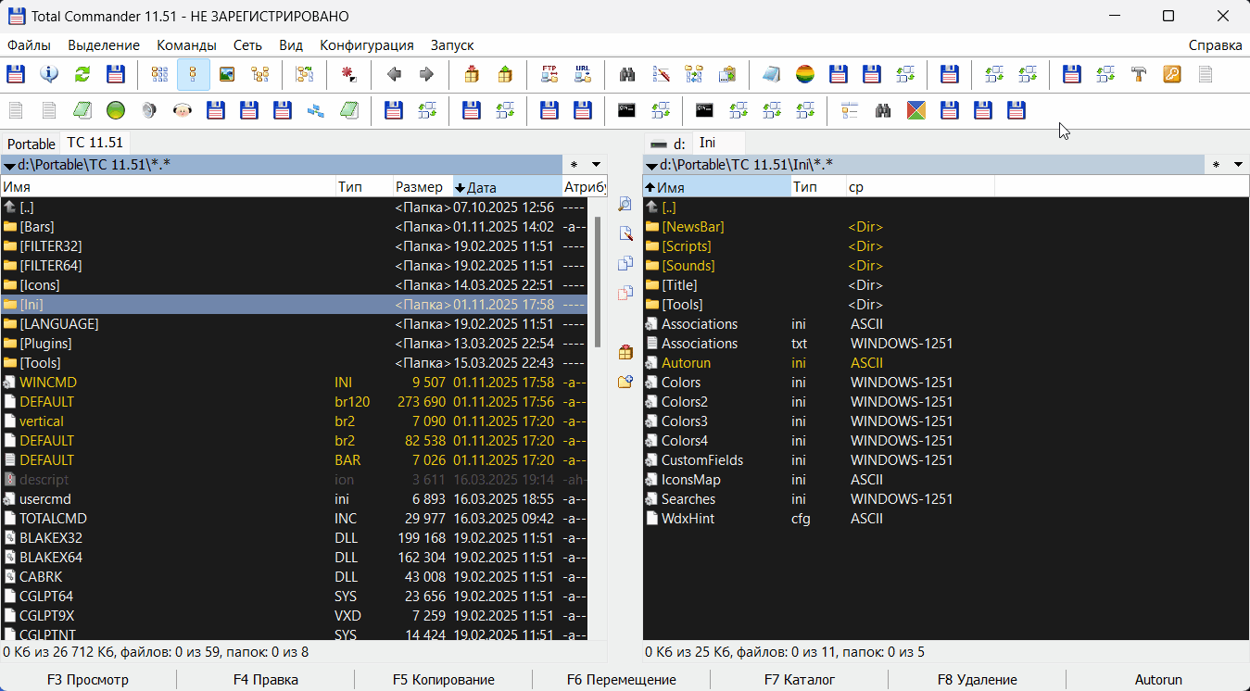Switch to the highlighted brief list view
This screenshot has height=691, width=1250.
click(194, 75)
